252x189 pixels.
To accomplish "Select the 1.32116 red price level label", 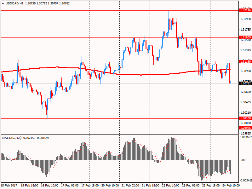I will point(245,10).
